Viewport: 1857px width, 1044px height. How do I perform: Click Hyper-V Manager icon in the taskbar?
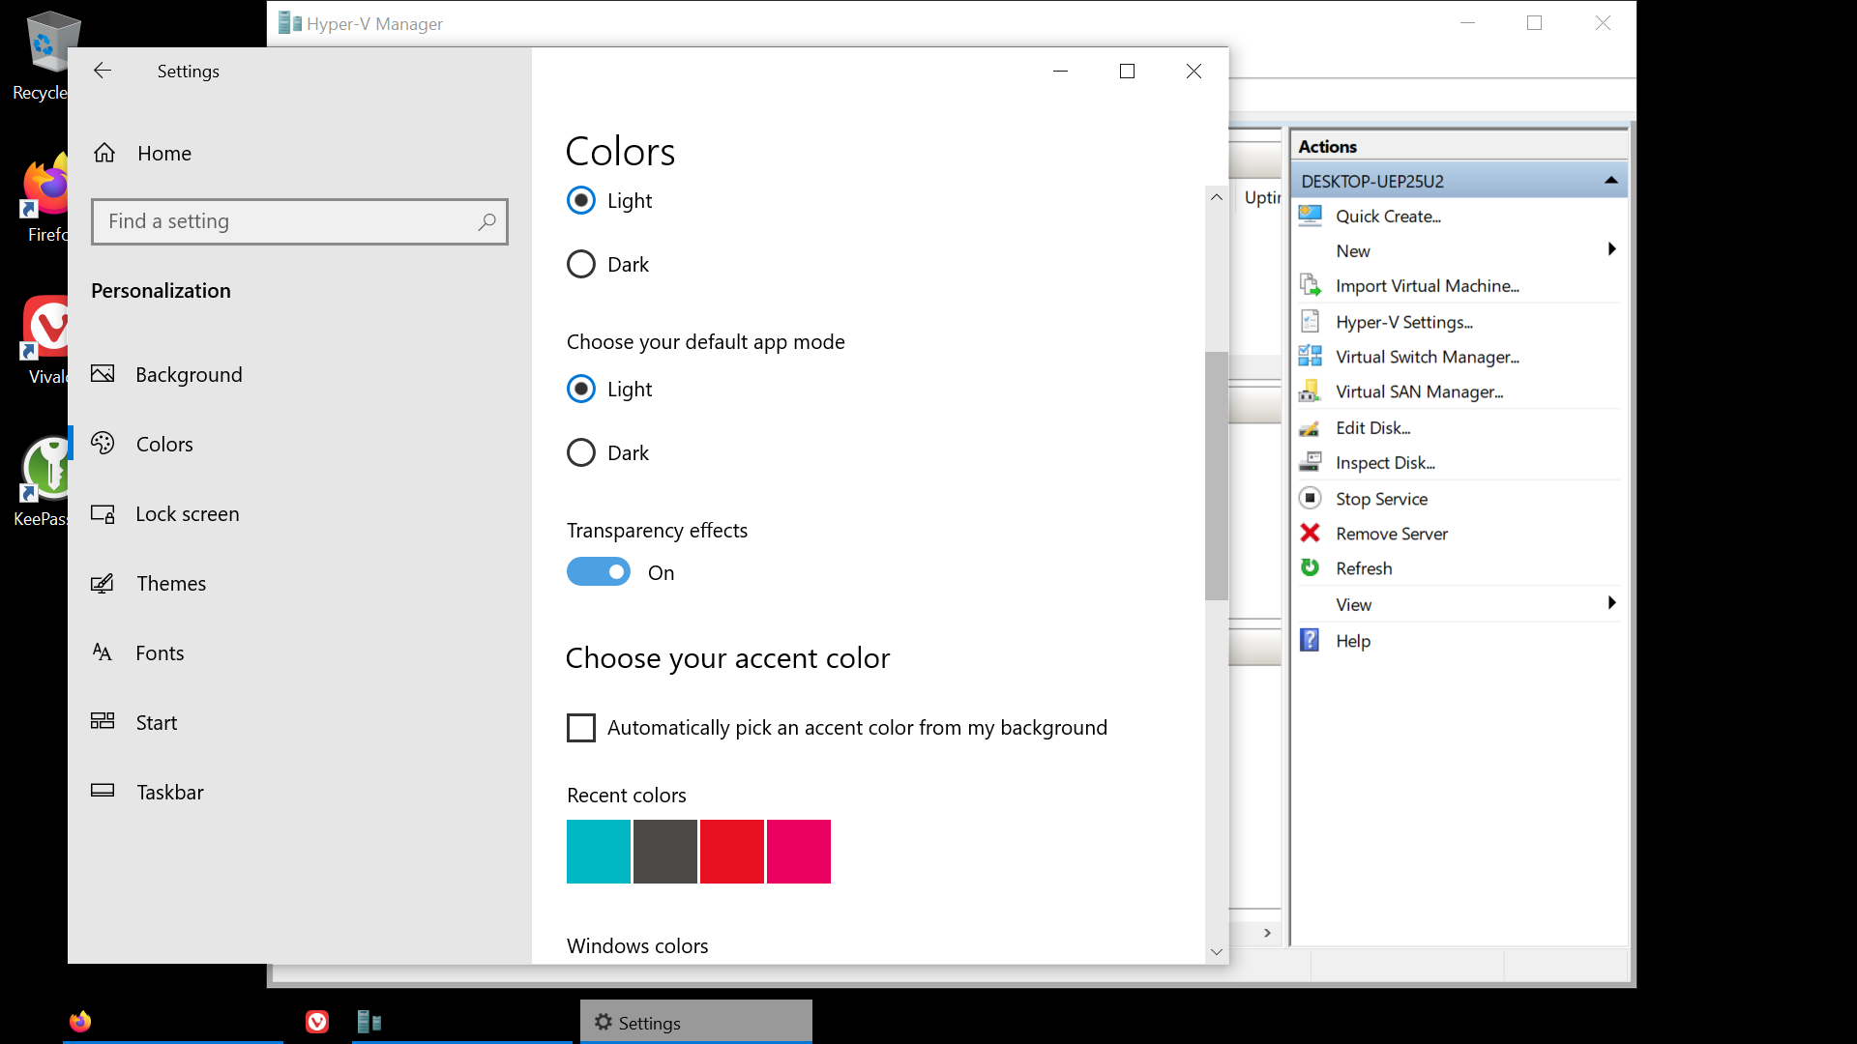(x=369, y=1021)
